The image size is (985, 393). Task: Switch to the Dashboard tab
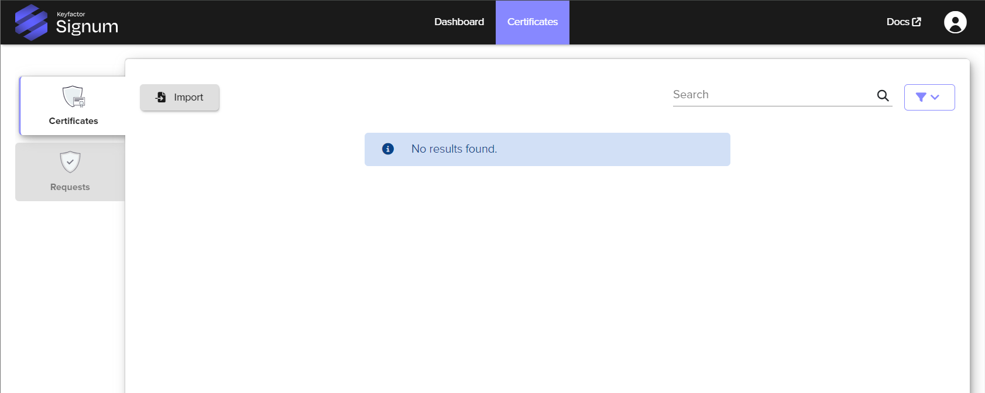[x=459, y=22]
